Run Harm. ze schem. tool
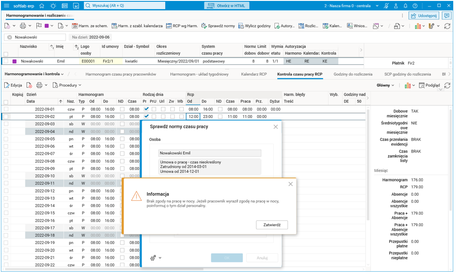Screen dimensions: 456x274 pyautogui.click(x=90, y=26)
